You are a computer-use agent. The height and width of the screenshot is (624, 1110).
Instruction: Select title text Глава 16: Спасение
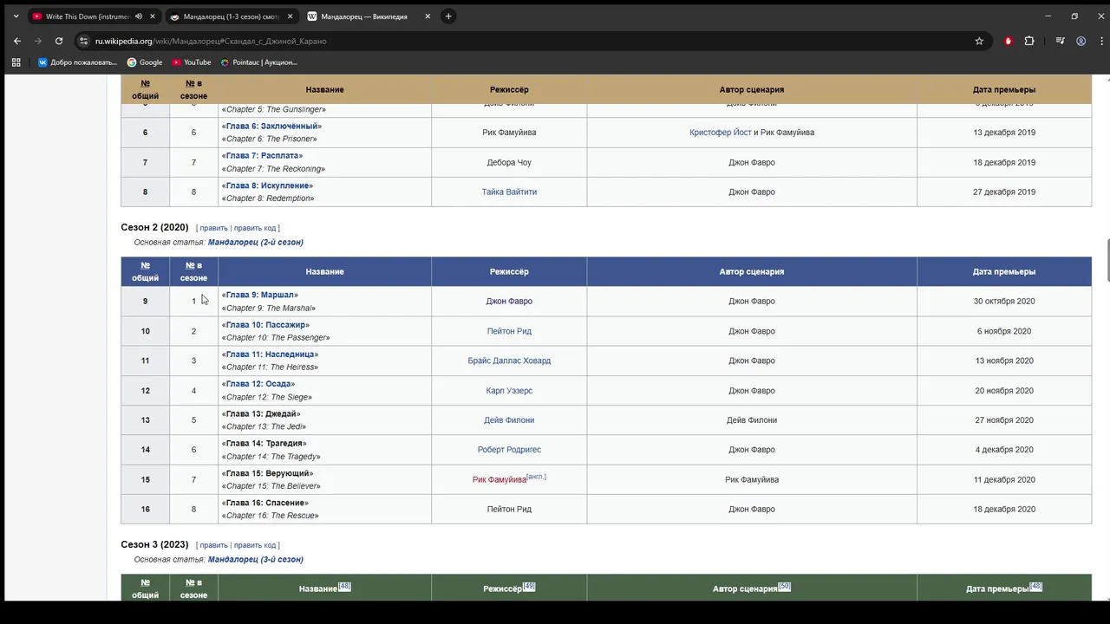click(x=267, y=504)
